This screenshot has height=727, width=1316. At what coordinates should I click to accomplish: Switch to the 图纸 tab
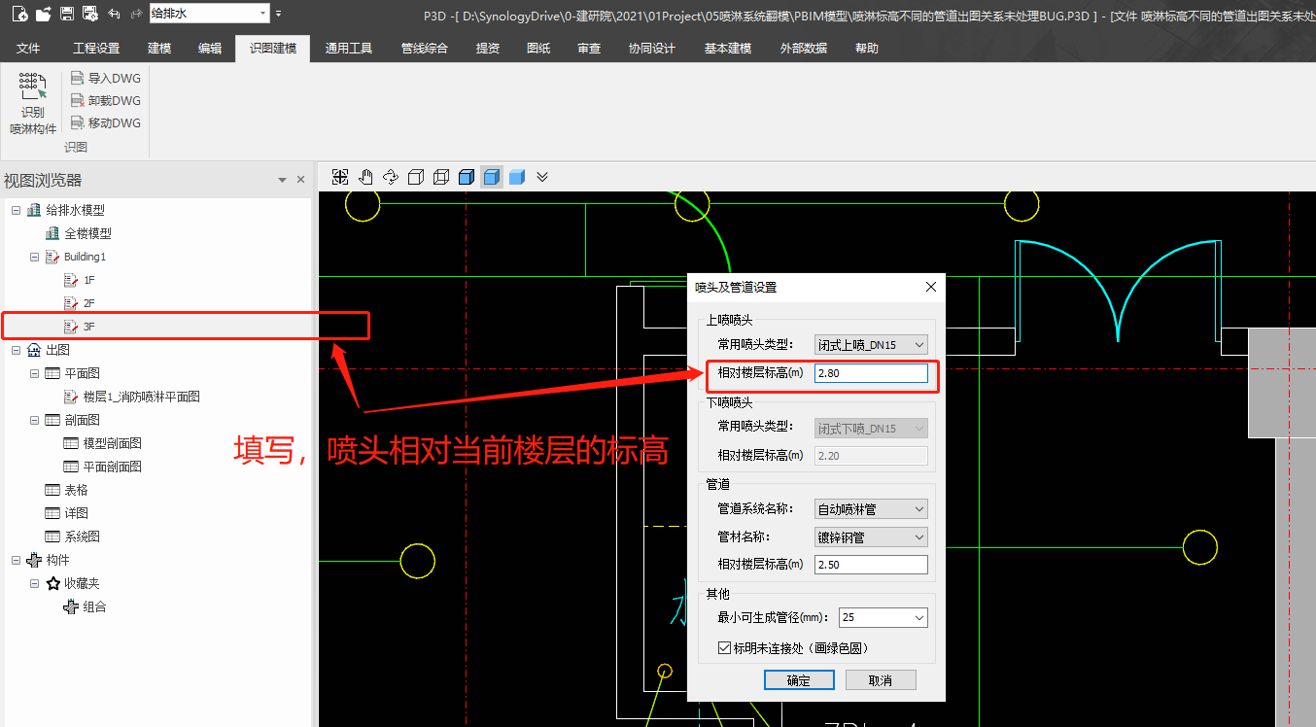tap(538, 49)
